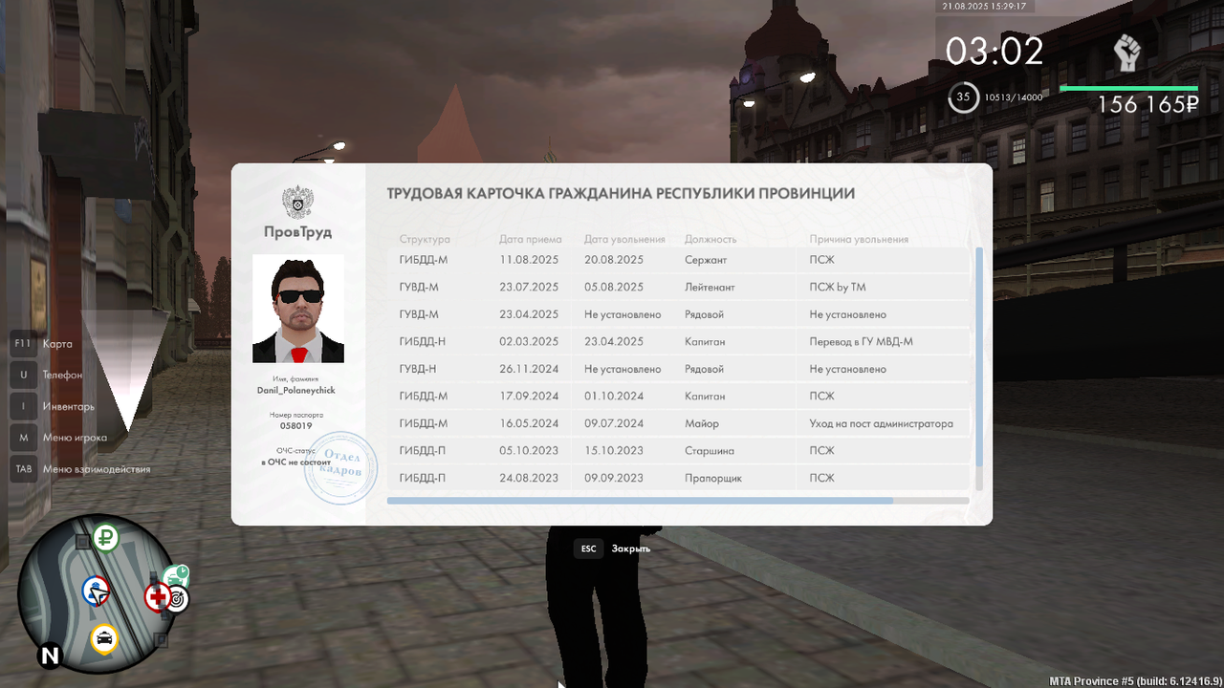Click the 03:02 game clock

click(x=994, y=51)
